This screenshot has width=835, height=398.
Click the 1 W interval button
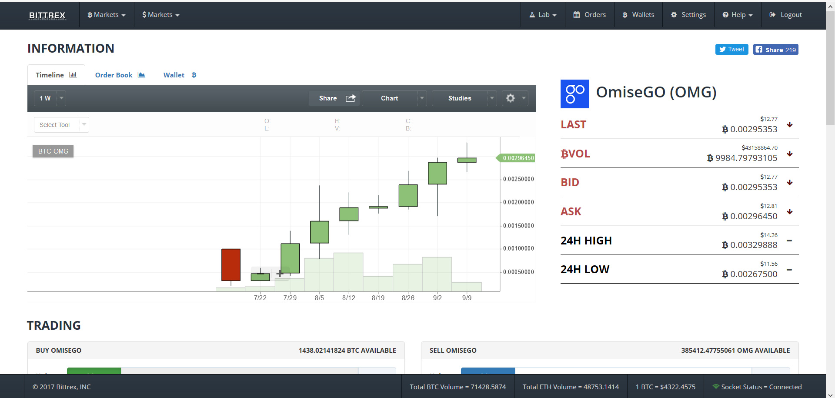(x=45, y=98)
